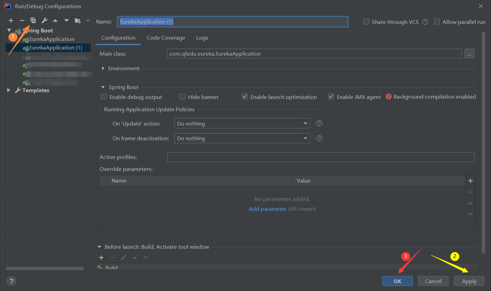This screenshot has width=491, height=291.
Task: Uncheck Enable launch optimization
Action: [x=245, y=97]
